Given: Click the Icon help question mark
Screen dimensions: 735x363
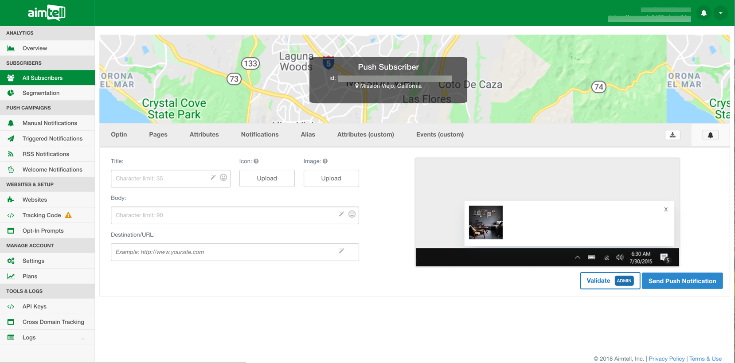Looking at the screenshot, I should [x=256, y=161].
